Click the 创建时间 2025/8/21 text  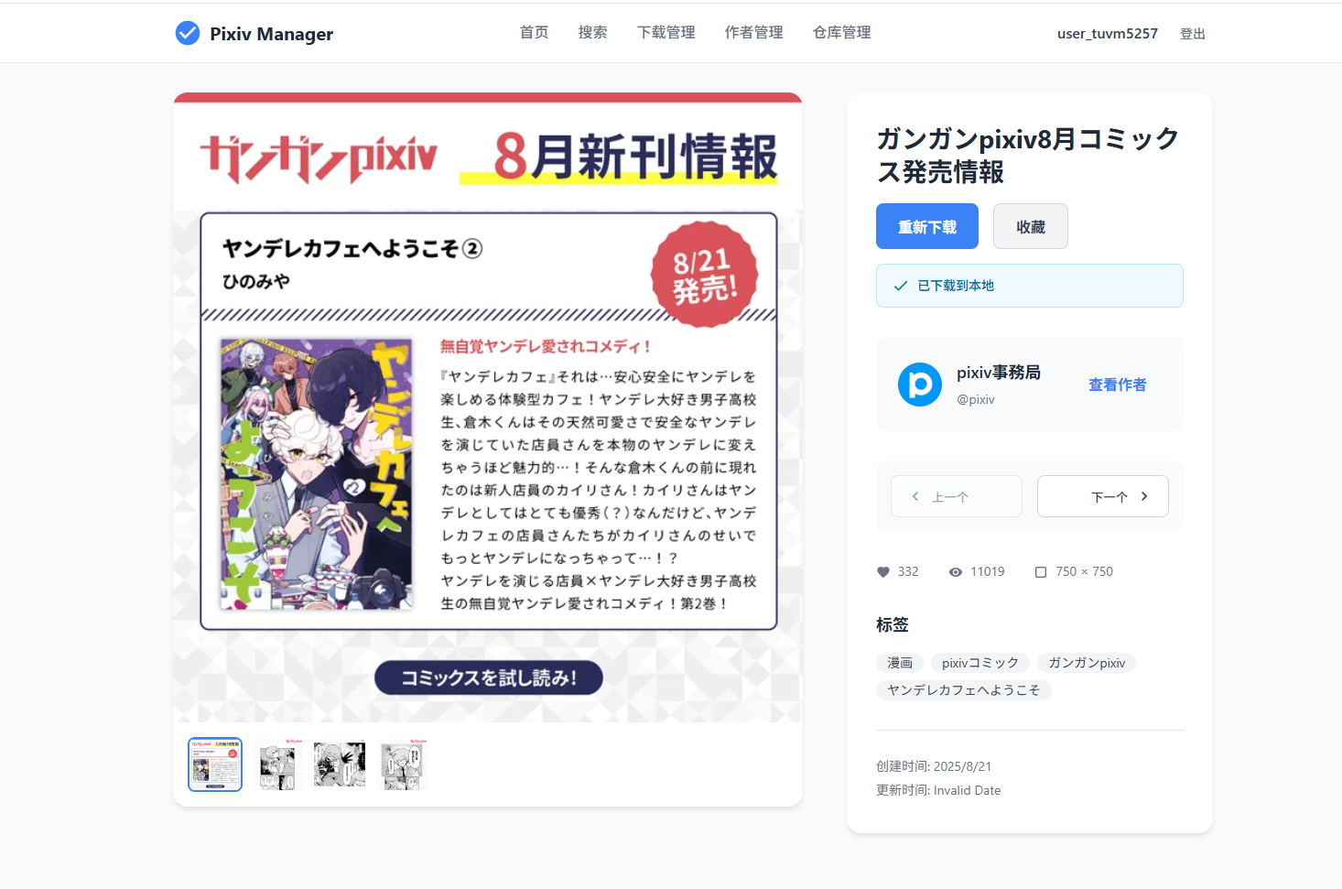point(934,766)
